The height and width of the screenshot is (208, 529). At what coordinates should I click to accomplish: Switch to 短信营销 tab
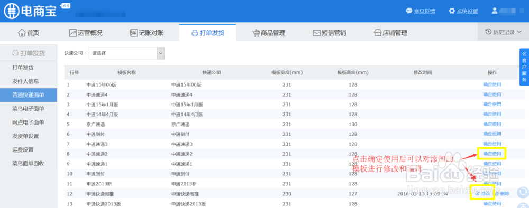(x=329, y=33)
